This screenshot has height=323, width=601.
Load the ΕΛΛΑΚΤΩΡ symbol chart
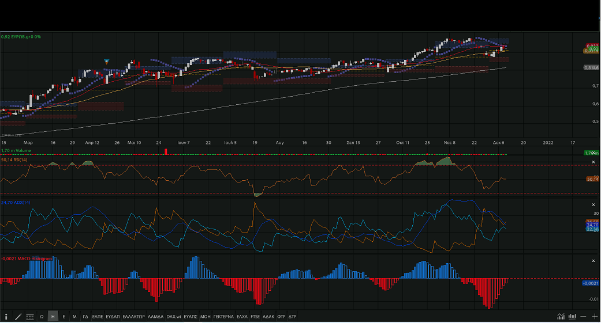tap(133, 317)
